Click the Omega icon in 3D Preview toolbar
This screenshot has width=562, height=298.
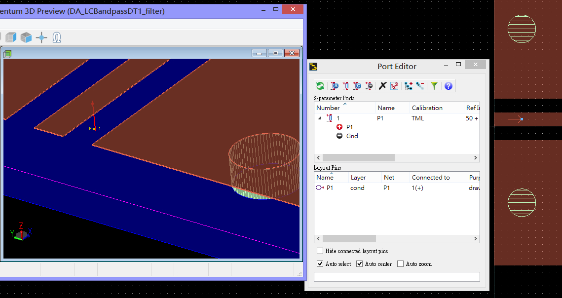tap(57, 37)
